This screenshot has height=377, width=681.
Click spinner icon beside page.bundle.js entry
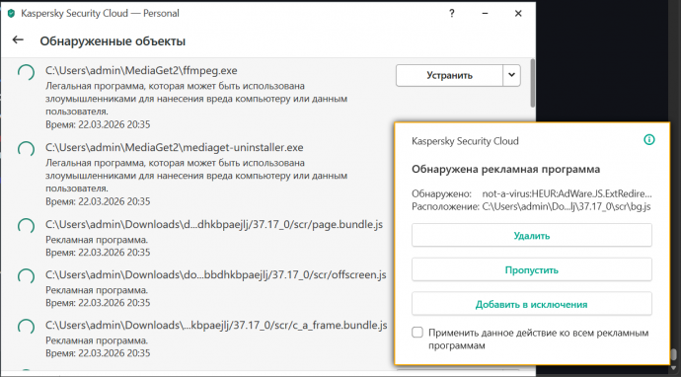[26, 227]
